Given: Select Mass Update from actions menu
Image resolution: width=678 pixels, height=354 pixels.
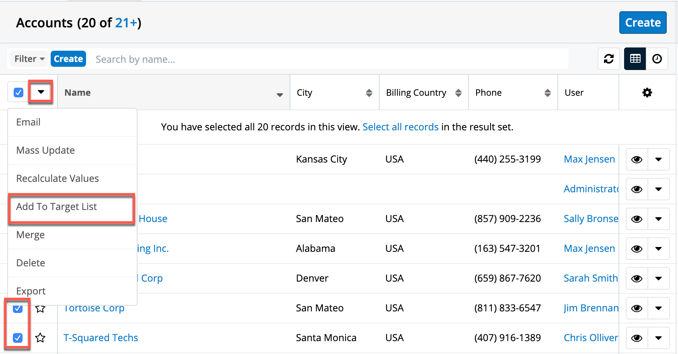Looking at the screenshot, I should pos(45,150).
